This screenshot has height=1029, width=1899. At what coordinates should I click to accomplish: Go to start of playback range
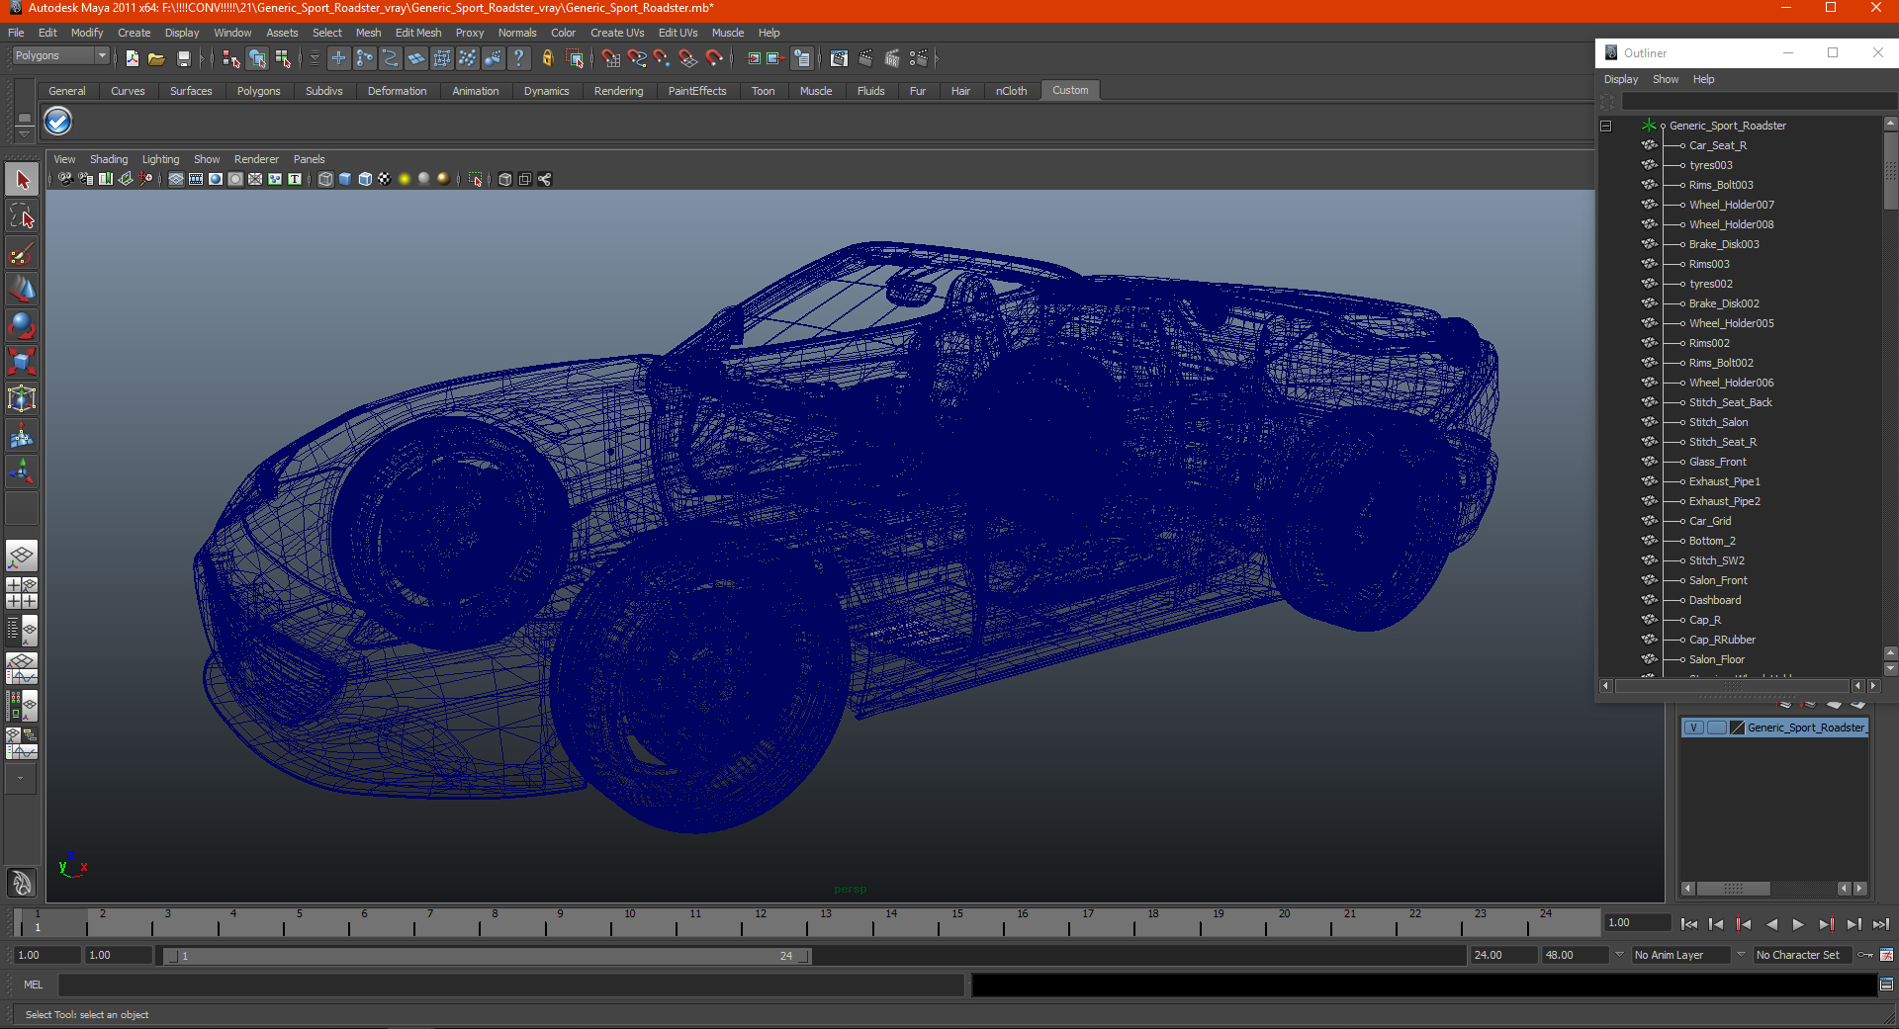pos(1688,924)
